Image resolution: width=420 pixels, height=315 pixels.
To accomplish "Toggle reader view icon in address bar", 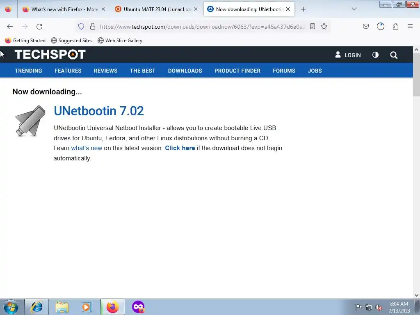I will coord(312,26).
